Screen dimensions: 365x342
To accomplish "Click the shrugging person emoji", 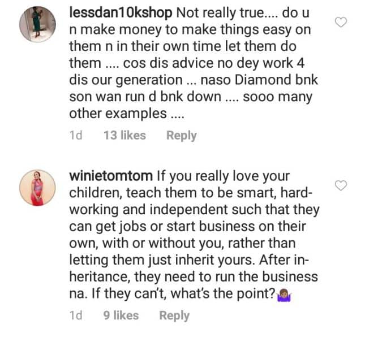I will 283,296.
